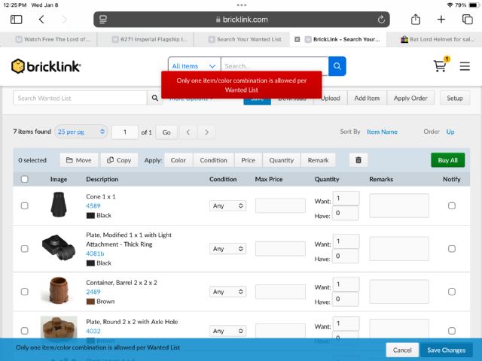Click the Save Changes button
The height and width of the screenshot is (361, 482).
coord(447,350)
